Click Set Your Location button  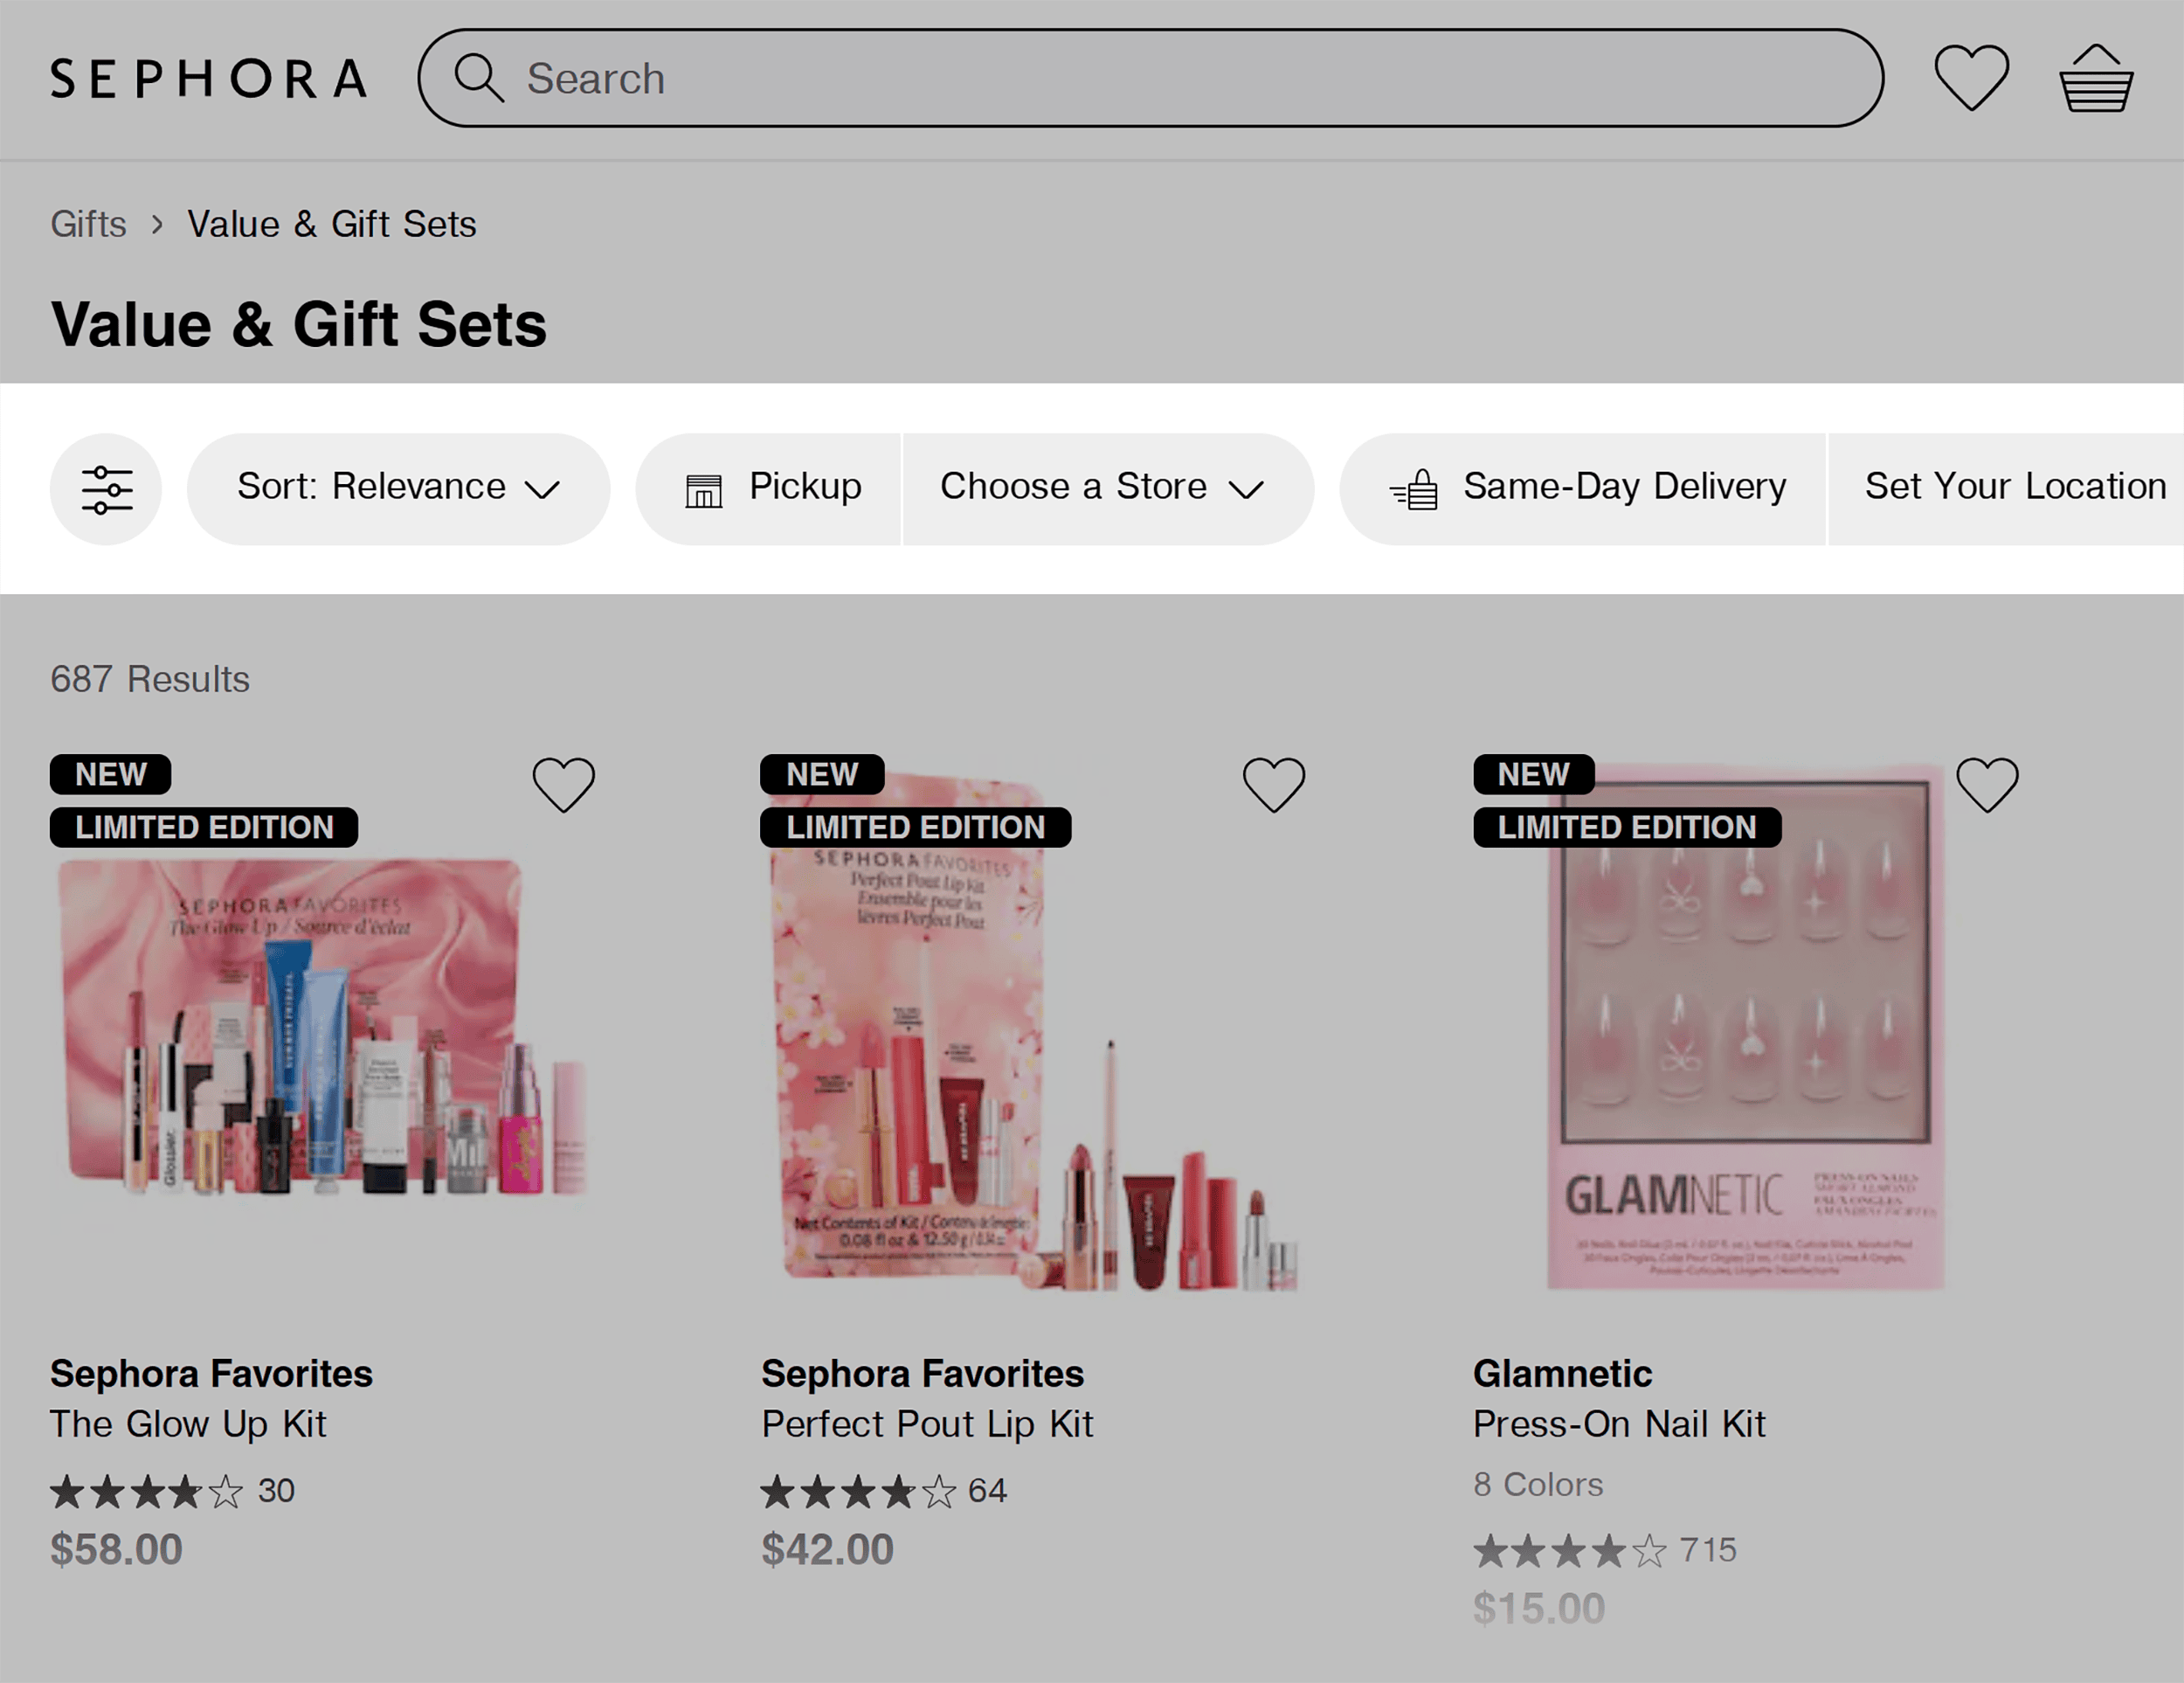(2016, 488)
